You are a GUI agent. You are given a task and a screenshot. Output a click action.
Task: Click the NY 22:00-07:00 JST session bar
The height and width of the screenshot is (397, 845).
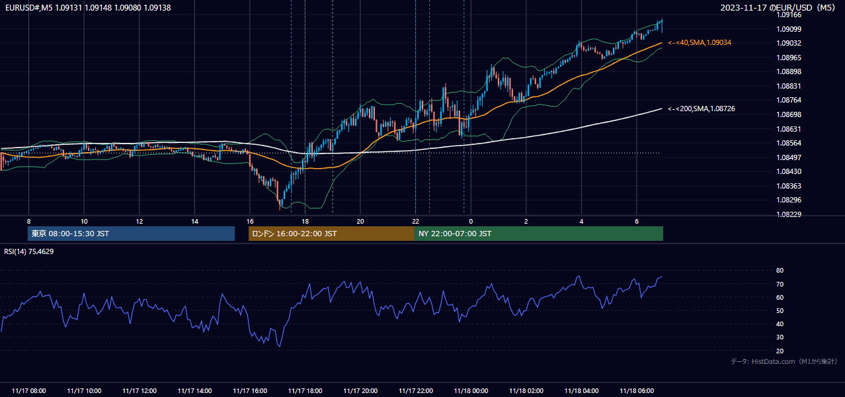coord(539,234)
